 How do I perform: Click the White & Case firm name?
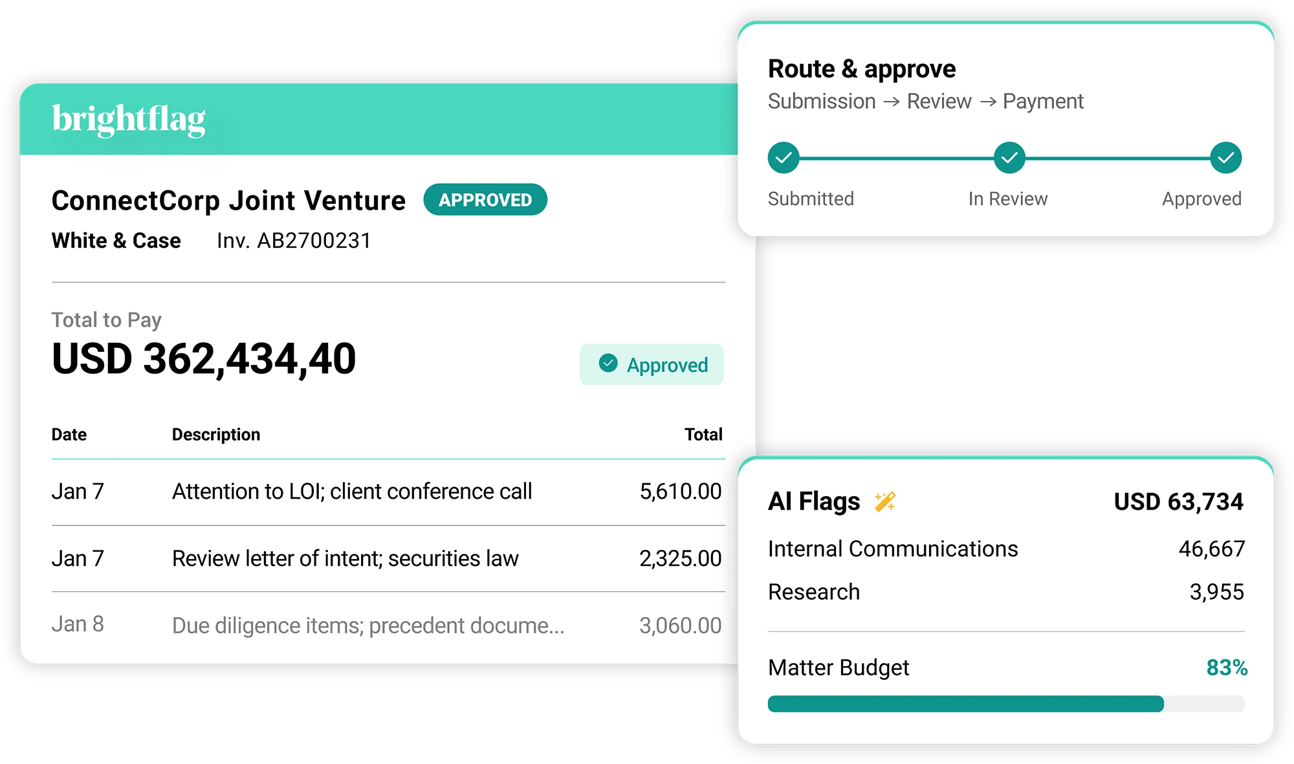pyautogui.click(x=116, y=241)
